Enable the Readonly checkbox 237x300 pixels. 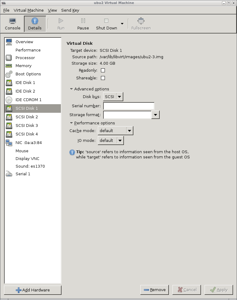[x=103, y=70]
